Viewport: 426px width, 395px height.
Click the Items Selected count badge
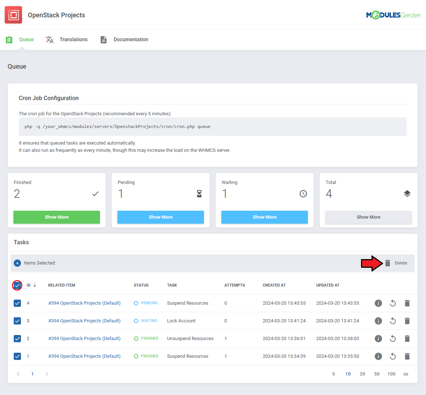[x=17, y=263]
